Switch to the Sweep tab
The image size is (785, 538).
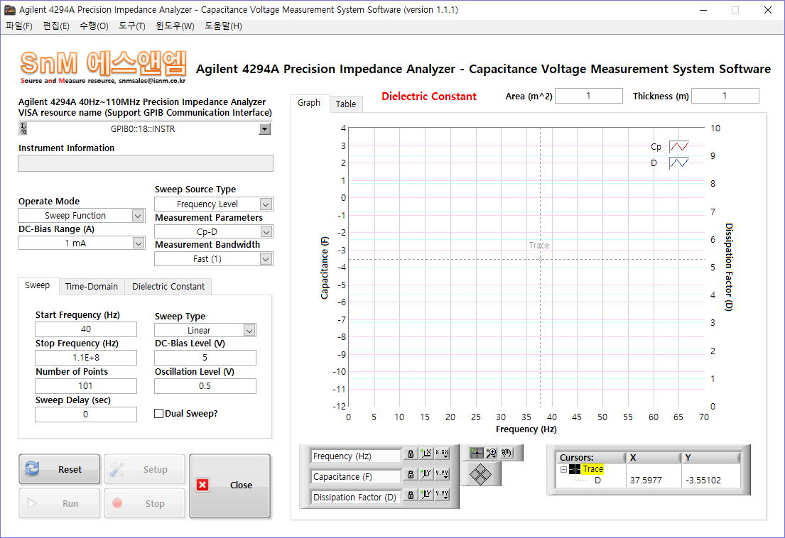38,285
